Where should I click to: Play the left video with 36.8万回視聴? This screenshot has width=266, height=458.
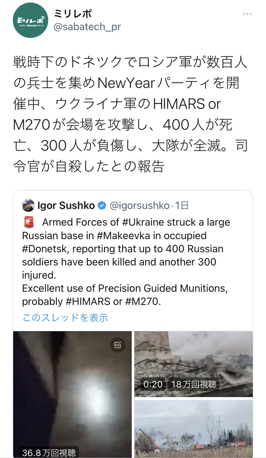(72, 394)
